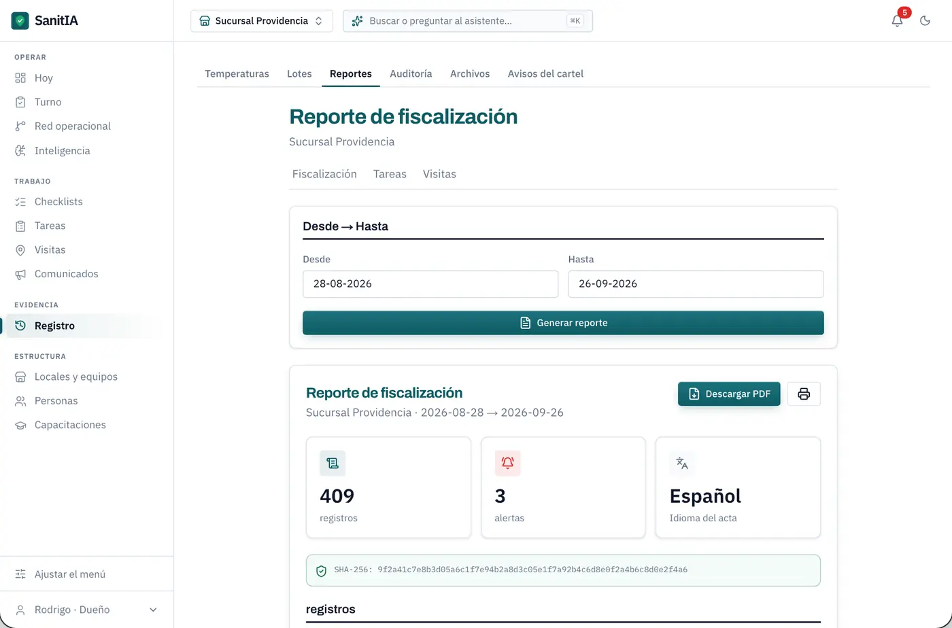952x628 pixels.
Task: Click the SanitIA shield logo icon
Action: click(20, 20)
